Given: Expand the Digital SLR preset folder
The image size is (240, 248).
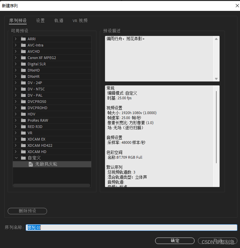Looking at the screenshot, I should pos(15,64).
